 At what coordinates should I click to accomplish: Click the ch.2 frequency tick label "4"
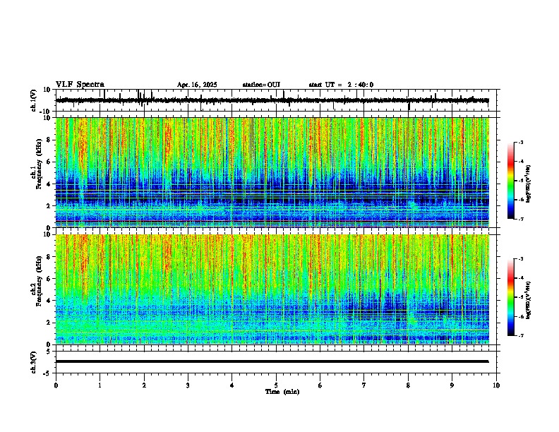(49, 301)
